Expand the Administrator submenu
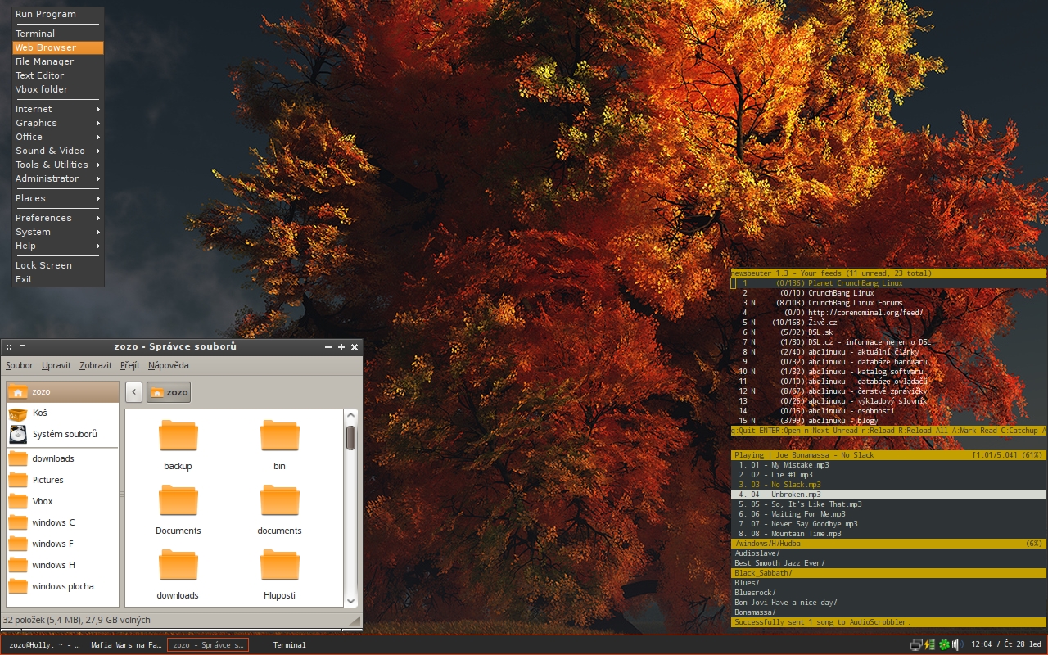This screenshot has height=655, width=1048. click(x=57, y=178)
